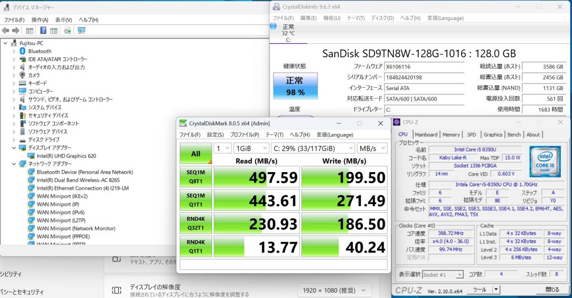Navigate back using Device Manager's back arrow
The image size is (572, 298).
pyautogui.click(x=6, y=31)
